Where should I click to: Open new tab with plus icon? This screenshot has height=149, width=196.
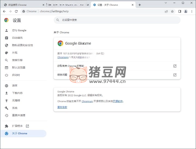140,5
